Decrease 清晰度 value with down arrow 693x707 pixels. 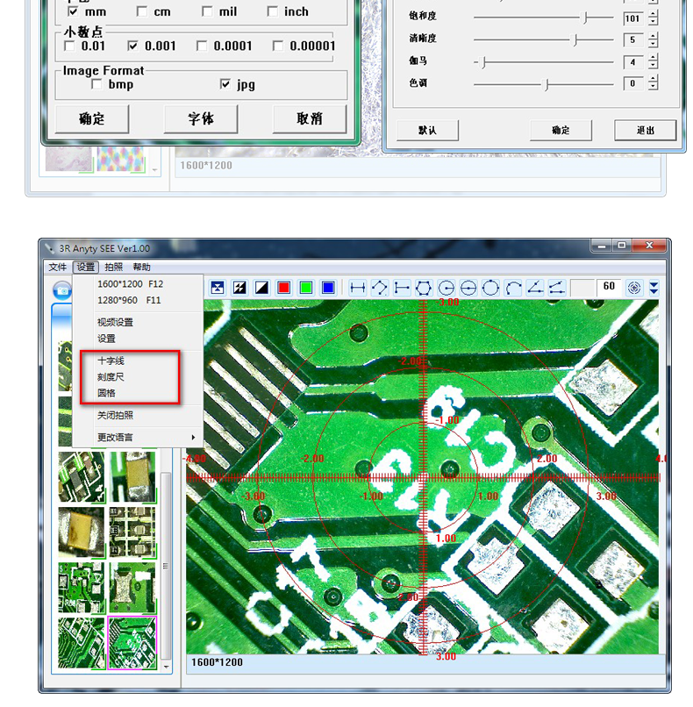point(653,44)
